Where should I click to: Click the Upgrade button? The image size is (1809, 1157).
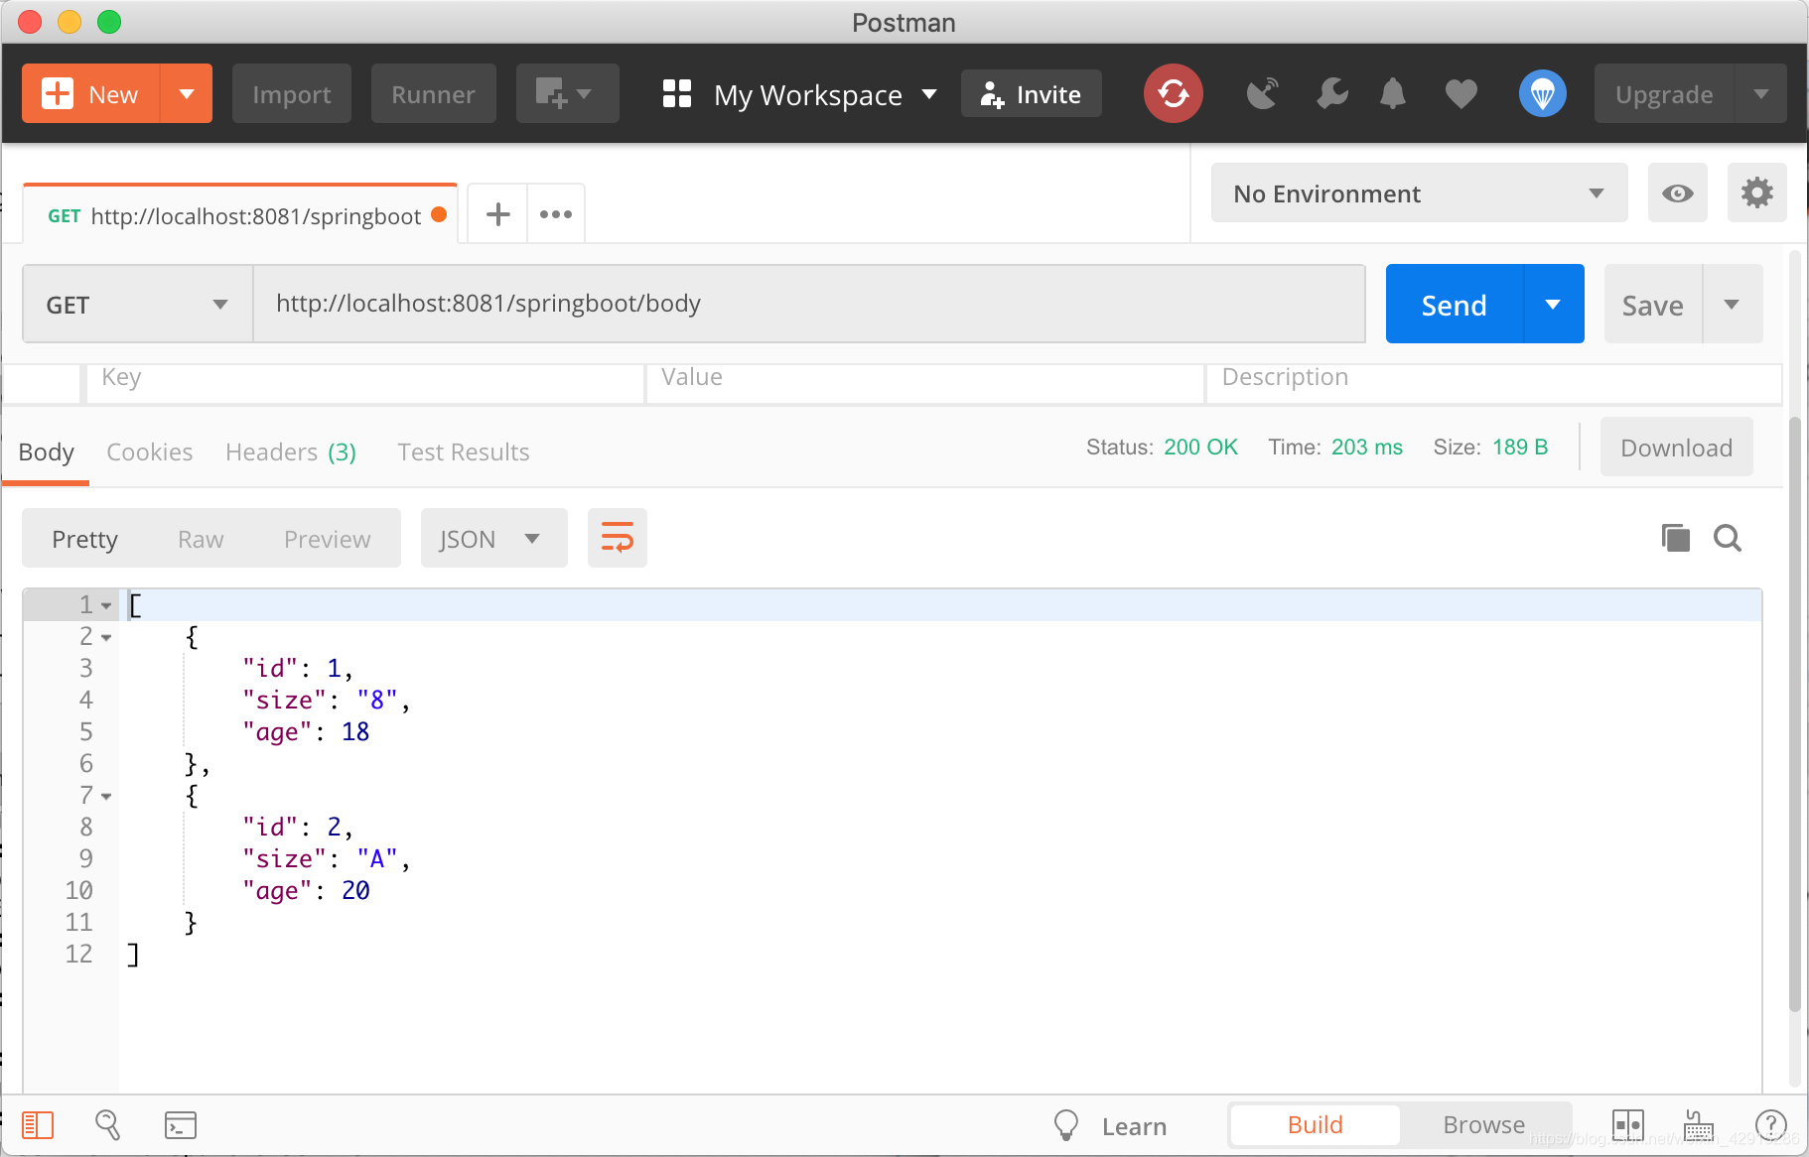click(x=1664, y=94)
